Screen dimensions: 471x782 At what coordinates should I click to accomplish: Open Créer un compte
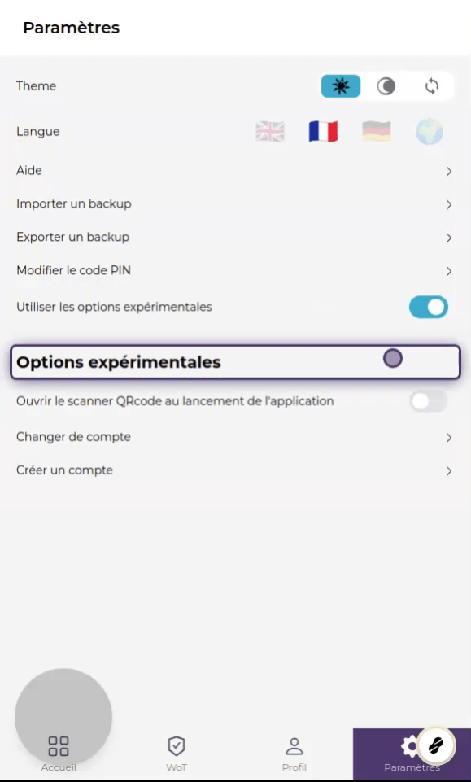pos(235,470)
